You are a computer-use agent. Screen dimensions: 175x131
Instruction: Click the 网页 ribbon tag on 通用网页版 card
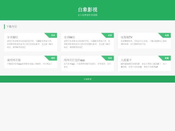click(53, 58)
